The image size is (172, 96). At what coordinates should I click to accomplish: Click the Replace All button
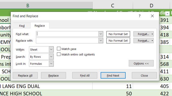pyautogui.click(x=25, y=76)
